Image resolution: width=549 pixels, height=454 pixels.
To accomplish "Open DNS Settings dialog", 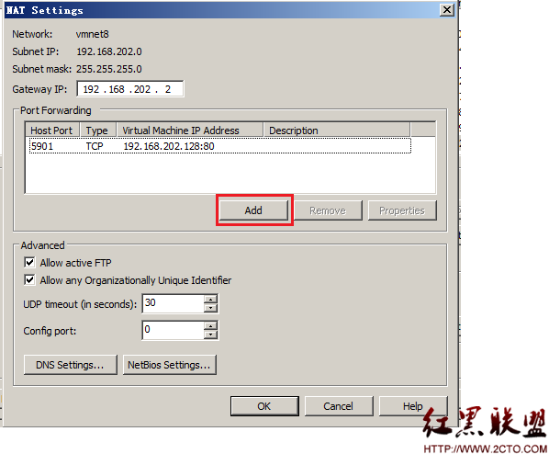I will pos(71,365).
